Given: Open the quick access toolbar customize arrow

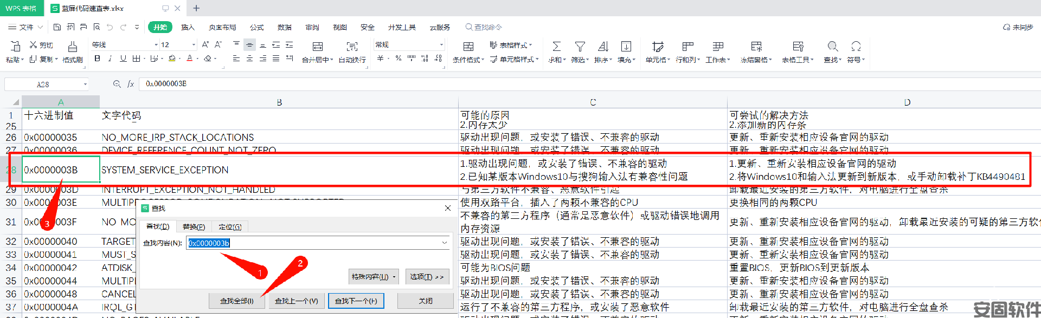Looking at the screenshot, I should tap(137, 27).
